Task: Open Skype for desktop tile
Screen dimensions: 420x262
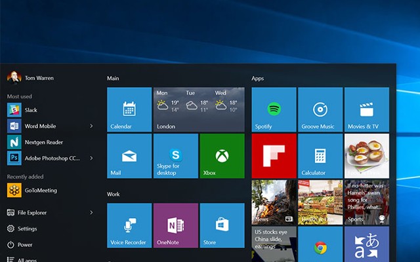Action: (x=176, y=156)
